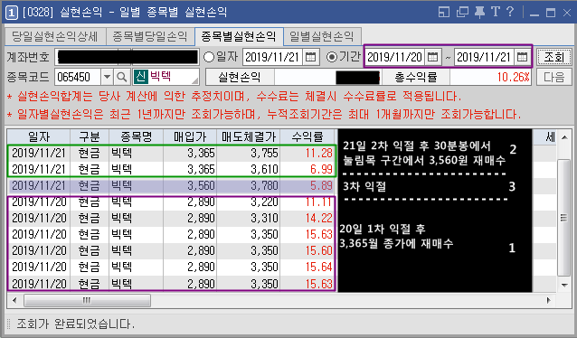577x338 pixels.
Task: Click the 다음 next button
Action: 553,77
